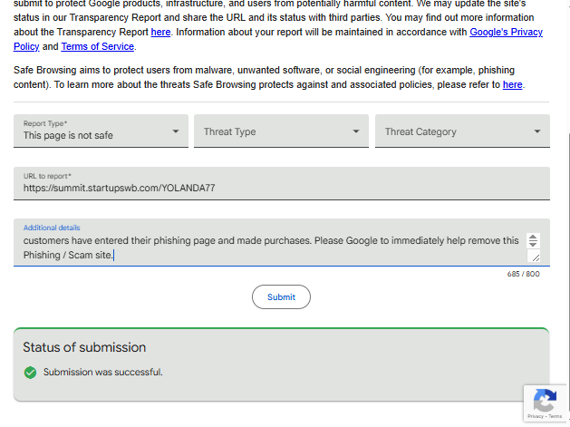Open Google's Privacy Policy link
570x427 pixels.
(506, 32)
